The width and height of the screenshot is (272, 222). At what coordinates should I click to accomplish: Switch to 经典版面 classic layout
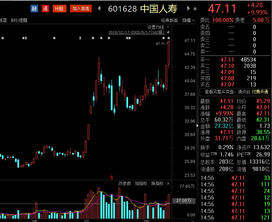click(169, 20)
